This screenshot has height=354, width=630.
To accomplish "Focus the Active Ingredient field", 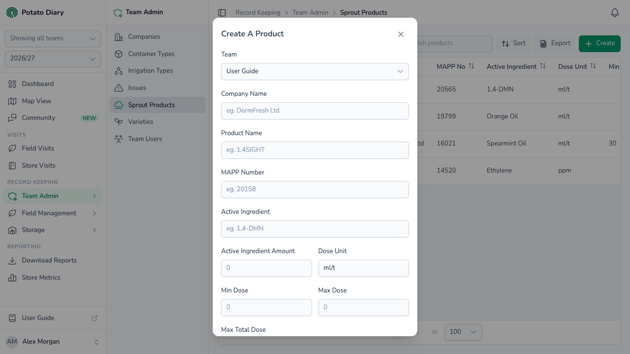I will tap(315, 229).
